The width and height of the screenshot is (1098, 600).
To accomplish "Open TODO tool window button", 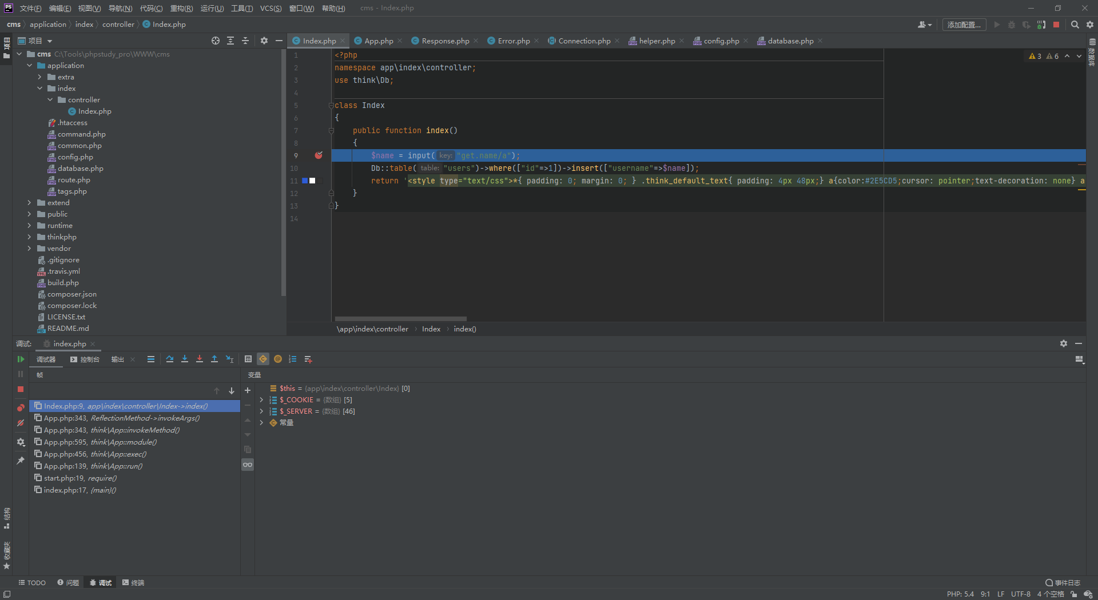I will (32, 583).
